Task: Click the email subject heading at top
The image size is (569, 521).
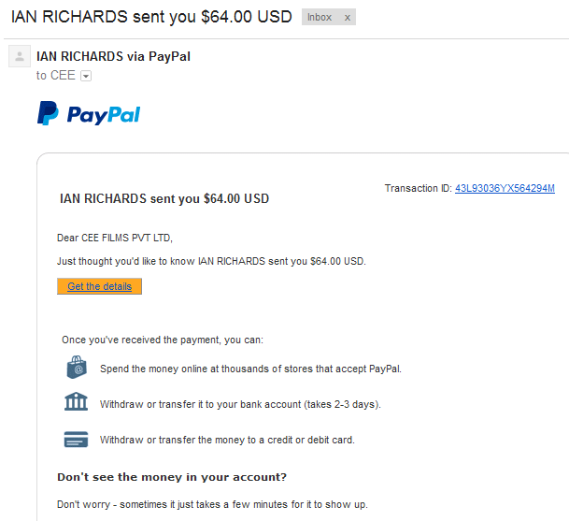Action: click(x=151, y=17)
